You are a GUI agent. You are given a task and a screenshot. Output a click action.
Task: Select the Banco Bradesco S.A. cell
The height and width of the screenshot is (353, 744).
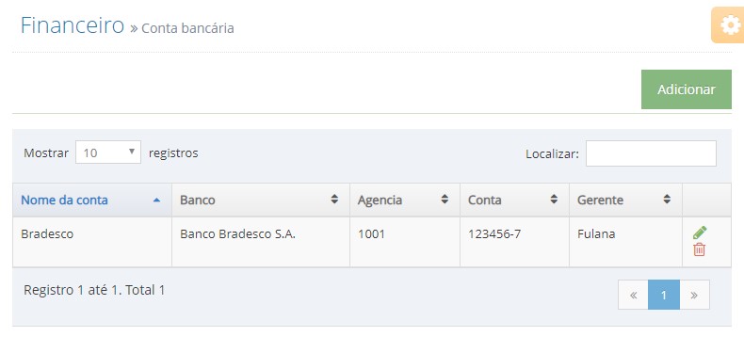[x=261, y=242]
